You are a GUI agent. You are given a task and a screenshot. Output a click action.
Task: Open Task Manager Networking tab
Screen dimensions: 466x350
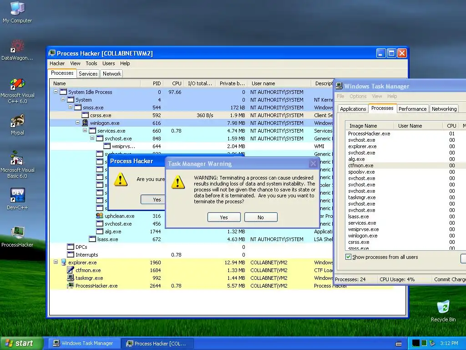pyautogui.click(x=444, y=109)
